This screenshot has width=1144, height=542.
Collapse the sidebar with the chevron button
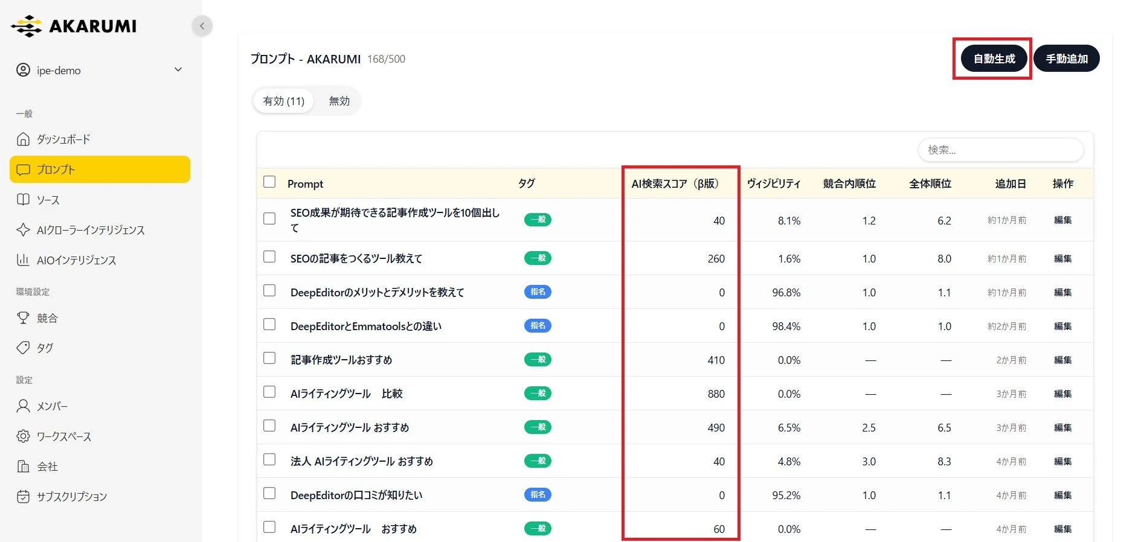coord(202,26)
